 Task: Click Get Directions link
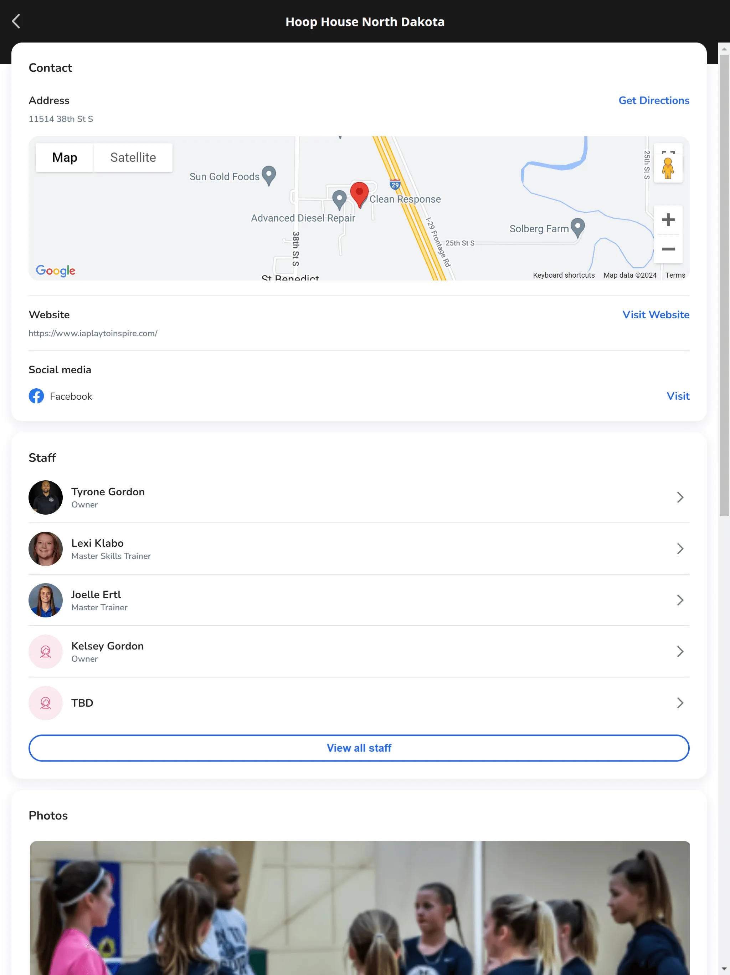[x=654, y=101]
